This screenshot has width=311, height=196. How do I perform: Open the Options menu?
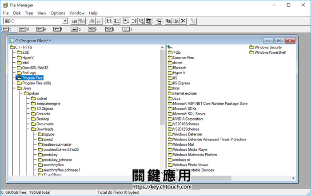point(57,13)
